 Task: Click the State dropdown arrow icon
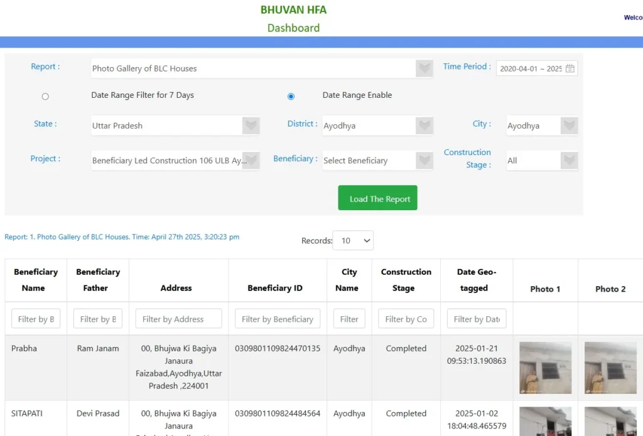click(x=251, y=125)
